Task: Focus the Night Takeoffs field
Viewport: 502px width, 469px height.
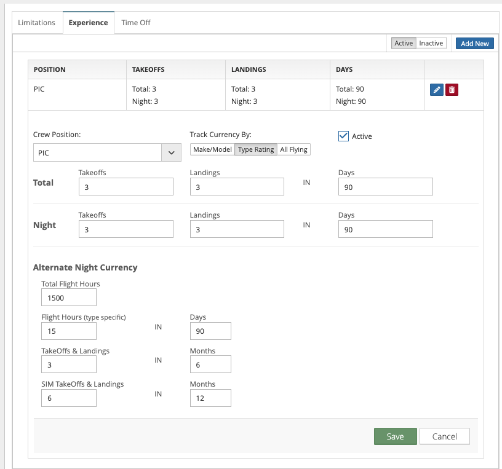Action: [x=126, y=229]
